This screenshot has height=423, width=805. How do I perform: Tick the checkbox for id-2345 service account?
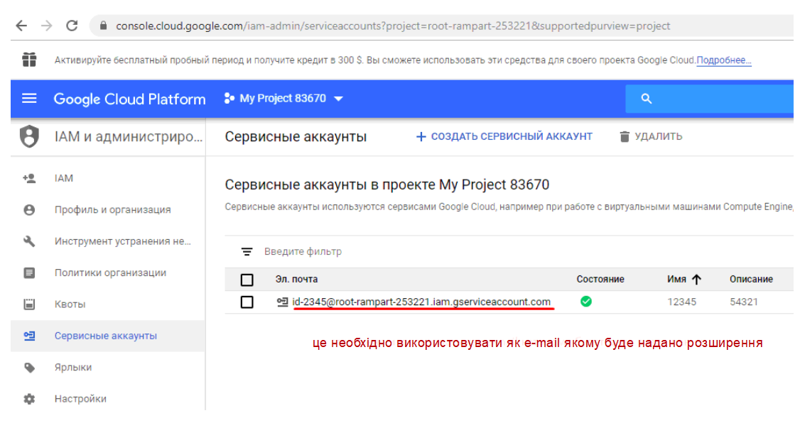[247, 302]
